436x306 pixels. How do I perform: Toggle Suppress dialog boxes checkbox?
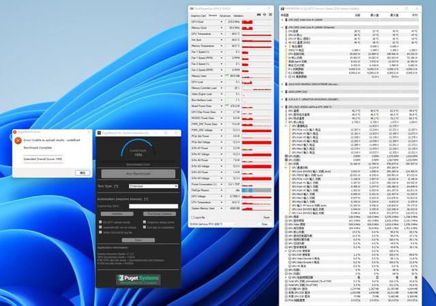(x=144, y=222)
